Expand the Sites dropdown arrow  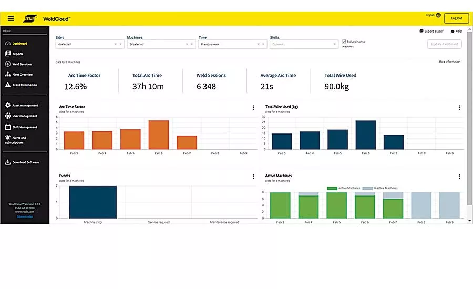120,44
